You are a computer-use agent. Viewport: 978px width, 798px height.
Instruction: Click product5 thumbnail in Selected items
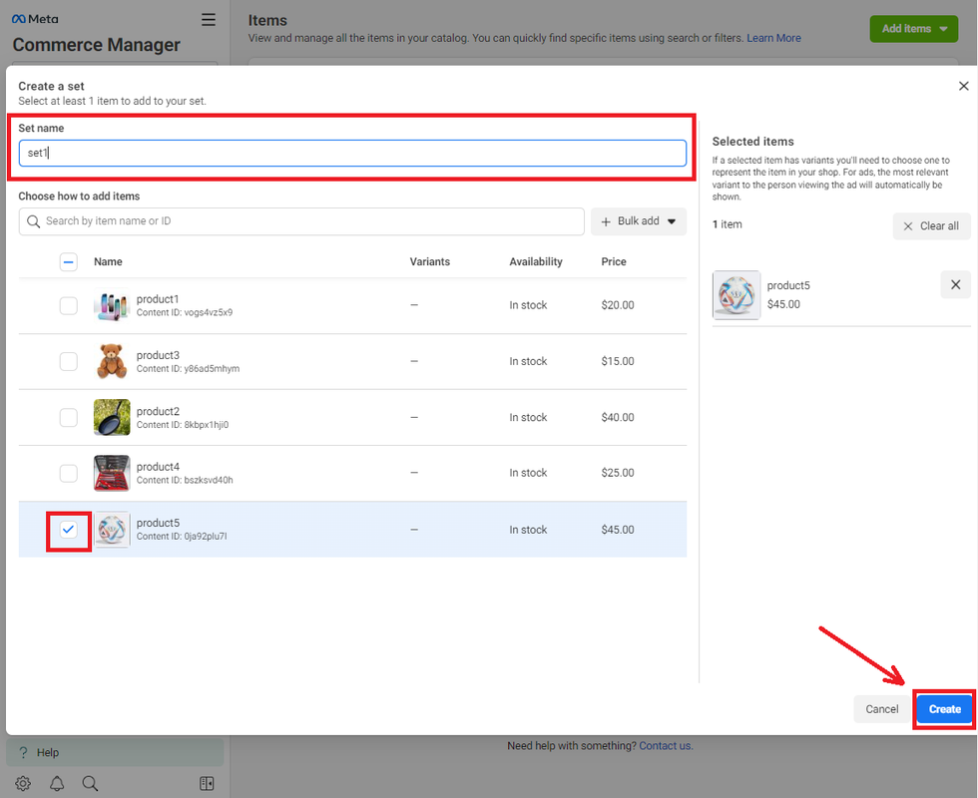click(x=736, y=295)
